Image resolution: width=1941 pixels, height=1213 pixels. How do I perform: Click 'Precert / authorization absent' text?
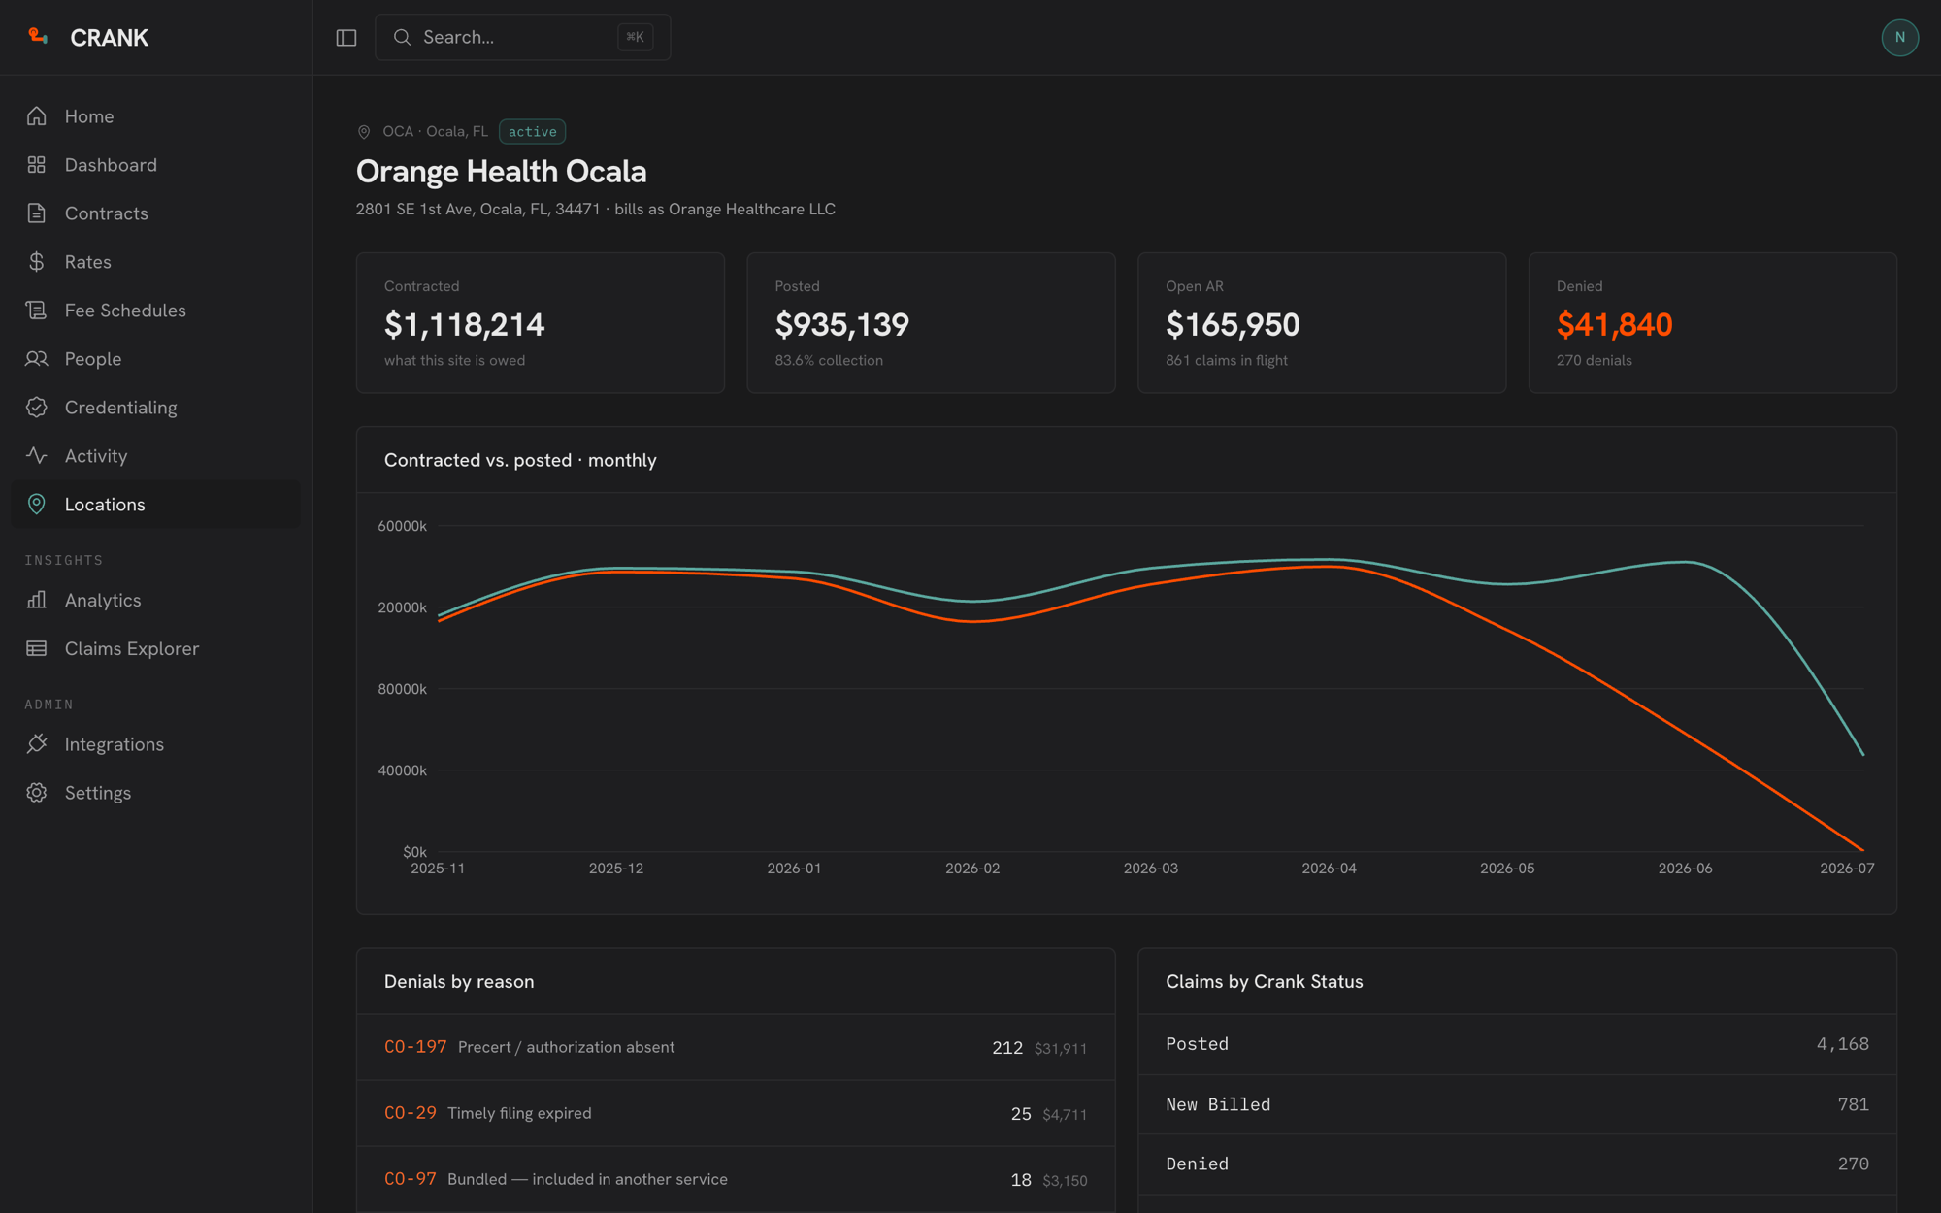tap(566, 1047)
